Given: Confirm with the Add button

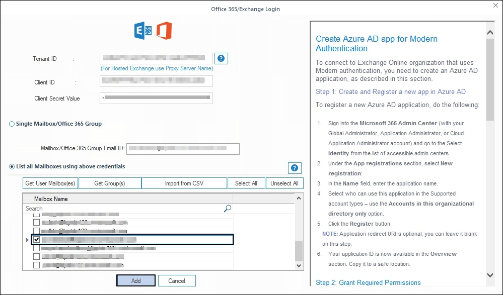Looking at the screenshot, I should [x=136, y=280].
